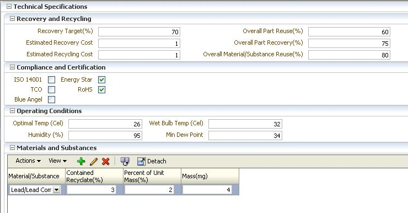The width and height of the screenshot is (408, 213).
Task: Open the View menu
Action: (x=57, y=161)
